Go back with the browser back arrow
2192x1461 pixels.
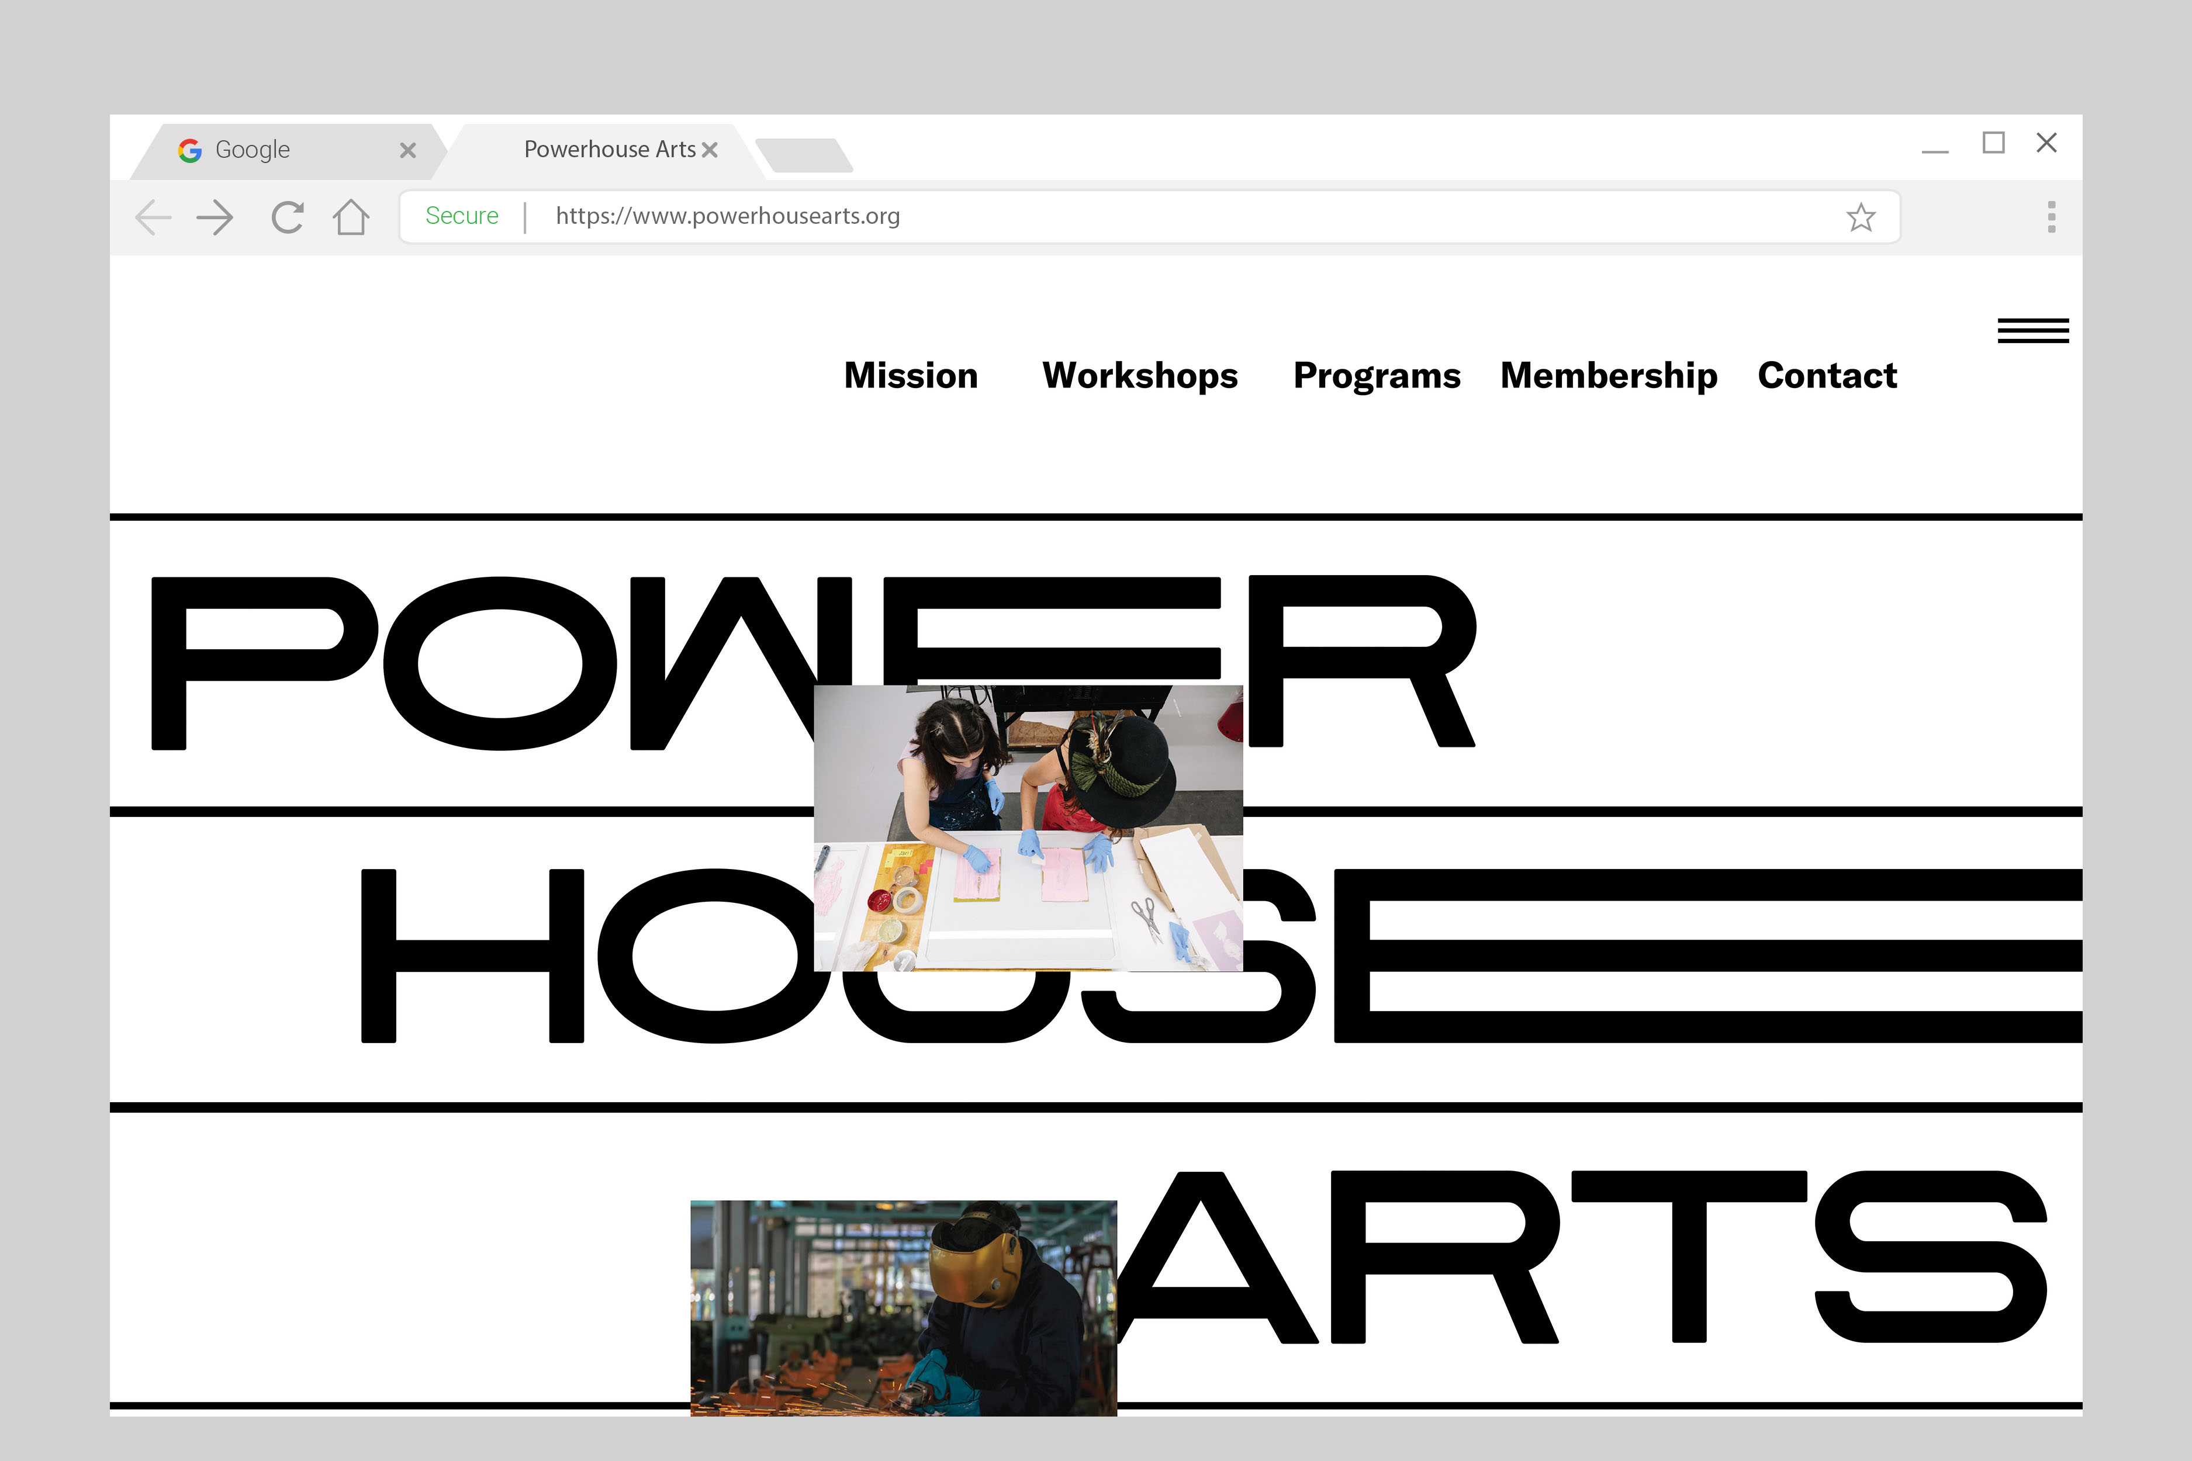[154, 217]
